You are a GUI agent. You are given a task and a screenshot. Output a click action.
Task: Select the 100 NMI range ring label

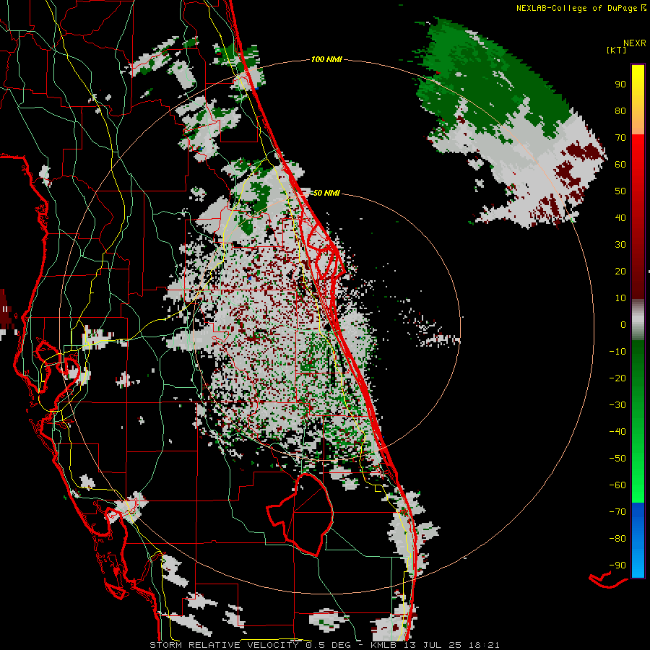326,60
